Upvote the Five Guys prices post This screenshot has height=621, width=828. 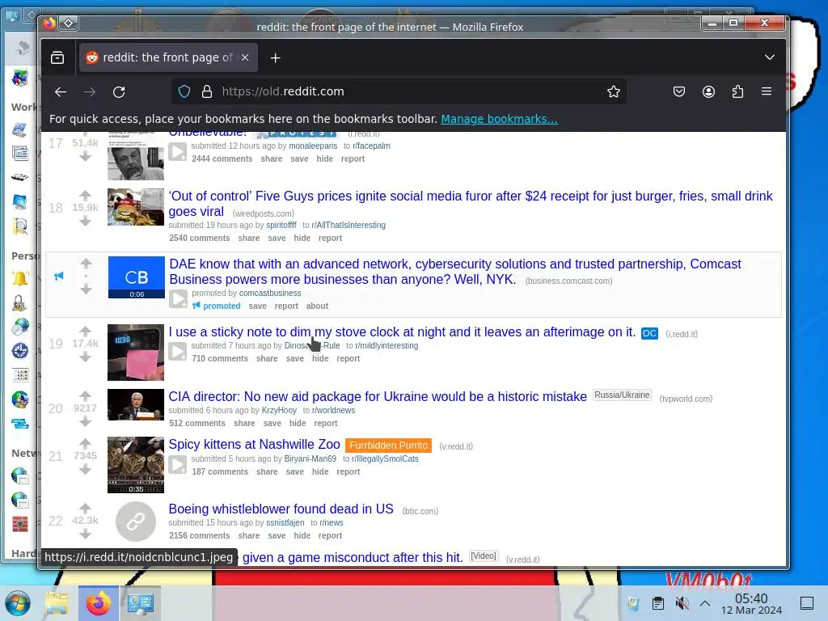click(85, 195)
